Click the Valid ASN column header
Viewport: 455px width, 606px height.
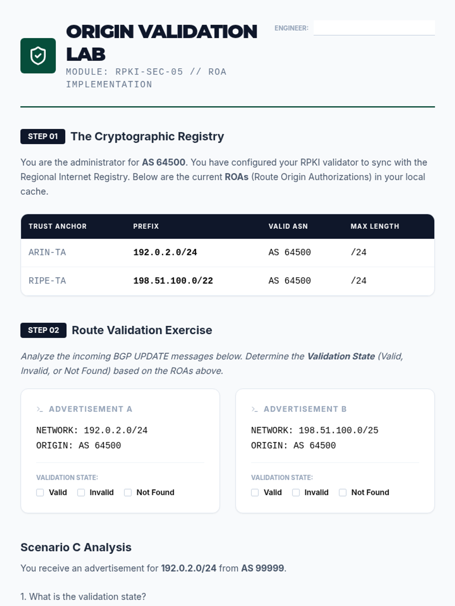coord(288,226)
